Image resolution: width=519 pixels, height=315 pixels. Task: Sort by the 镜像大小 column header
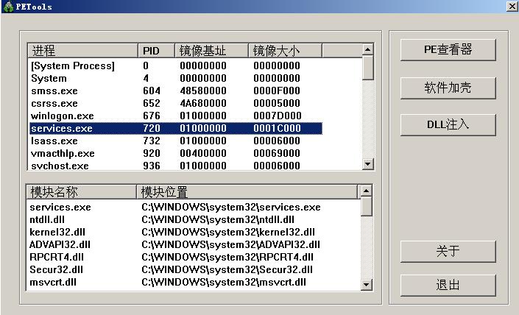pos(285,51)
